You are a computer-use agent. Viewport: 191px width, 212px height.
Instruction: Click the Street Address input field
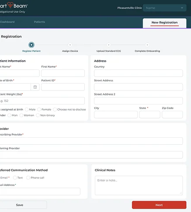point(138,87)
